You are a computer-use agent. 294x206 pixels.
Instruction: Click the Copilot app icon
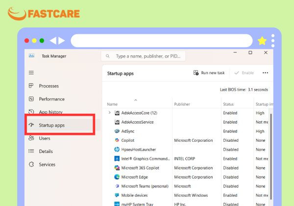click(117, 140)
